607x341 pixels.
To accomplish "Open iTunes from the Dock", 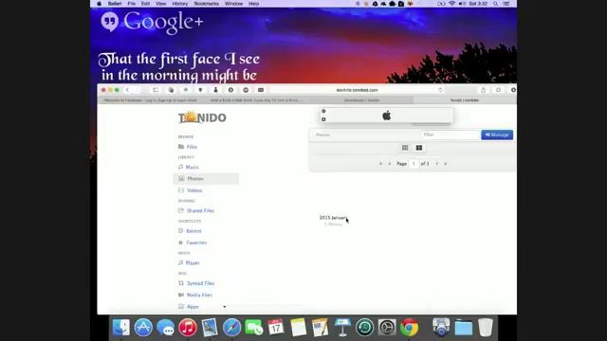I will tap(188, 328).
